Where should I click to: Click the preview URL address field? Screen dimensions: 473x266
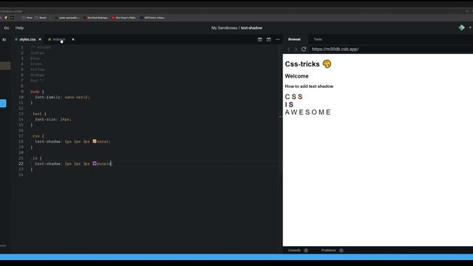click(x=391, y=50)
